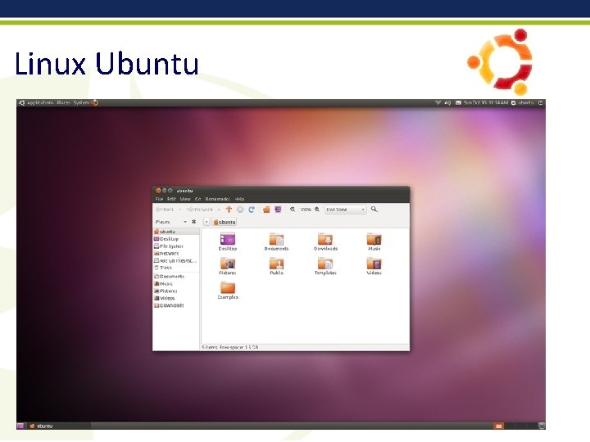Open the Documents folder icon in main pane
The width and height of the screenshot is (590, 442).
coord(276,239)
